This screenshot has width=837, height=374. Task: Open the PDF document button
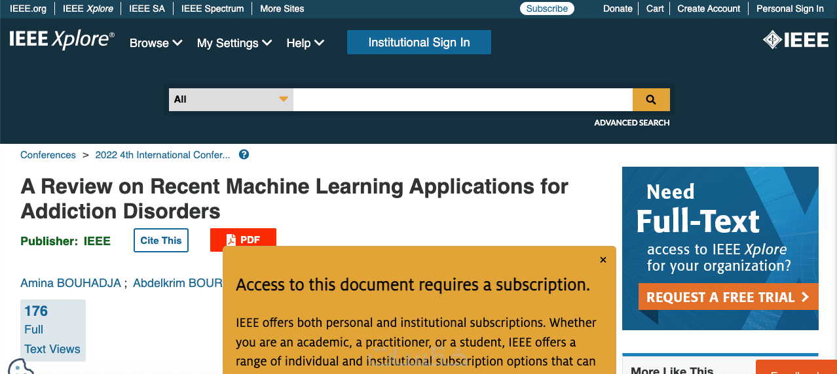[x=243, y=240]
